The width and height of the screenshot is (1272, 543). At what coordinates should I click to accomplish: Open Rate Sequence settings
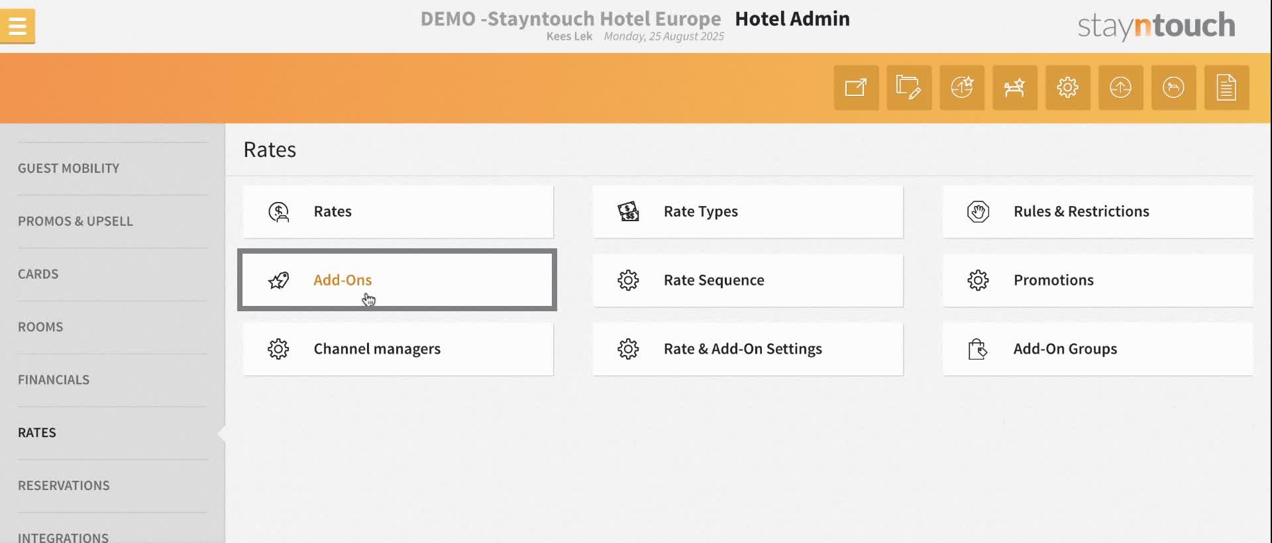[748, 280]
